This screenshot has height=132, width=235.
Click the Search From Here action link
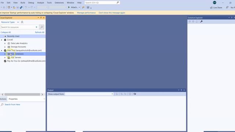click(x=12, y=104)
